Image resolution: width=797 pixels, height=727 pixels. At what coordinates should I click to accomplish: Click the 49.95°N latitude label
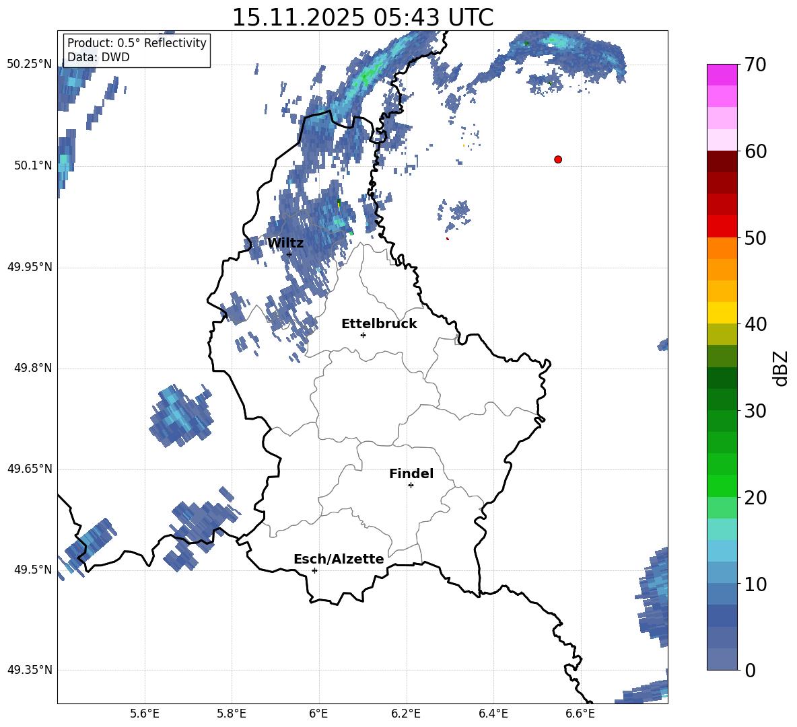[x=30, y=267]
